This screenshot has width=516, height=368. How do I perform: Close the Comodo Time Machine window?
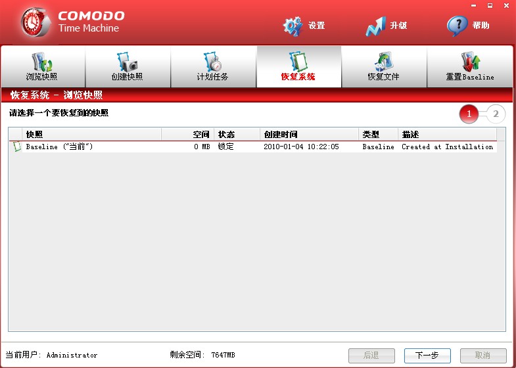click(x=506, y=6)
